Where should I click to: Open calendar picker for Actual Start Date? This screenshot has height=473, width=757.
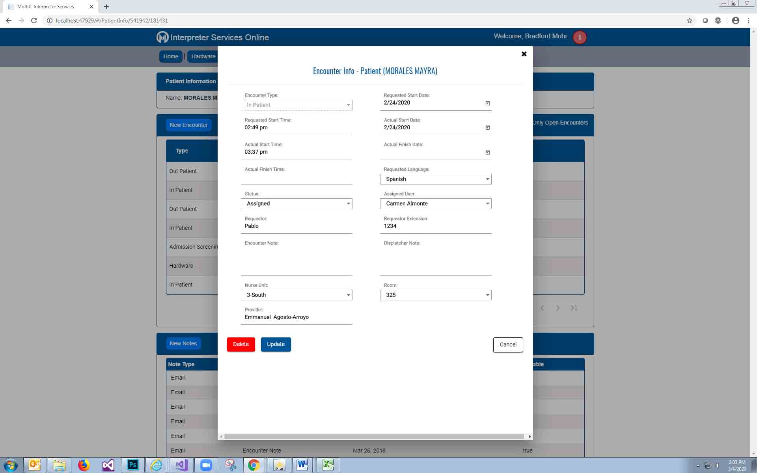pyautogui.click(x=487, y=128)
